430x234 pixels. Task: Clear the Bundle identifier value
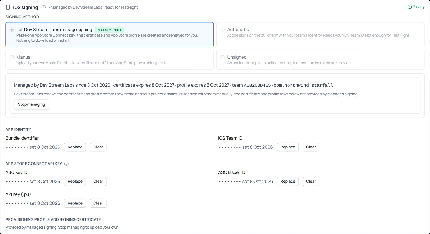point(98,147)
